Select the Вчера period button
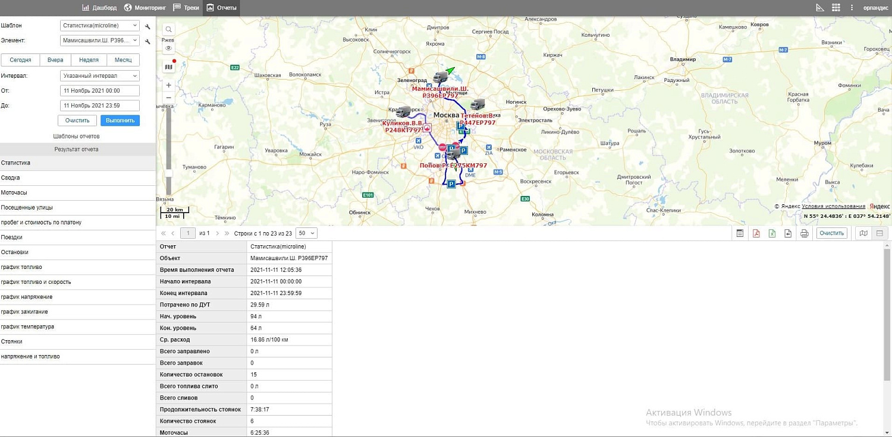The height and width of the screenshot is (437, 892). pos(55,60)
